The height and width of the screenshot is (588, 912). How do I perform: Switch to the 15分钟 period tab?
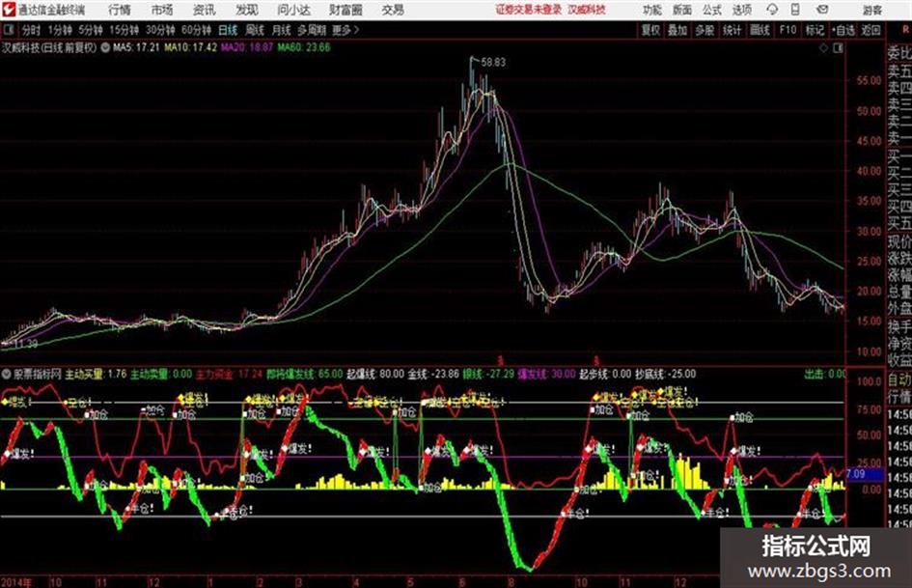pyautogui.click(x=124, y=30)
